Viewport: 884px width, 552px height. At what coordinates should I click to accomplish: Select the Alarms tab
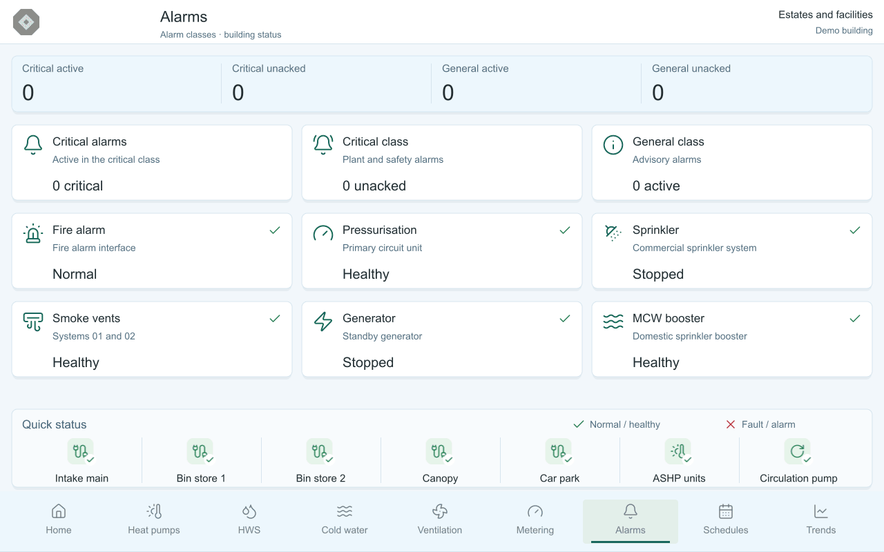point(631,520)
